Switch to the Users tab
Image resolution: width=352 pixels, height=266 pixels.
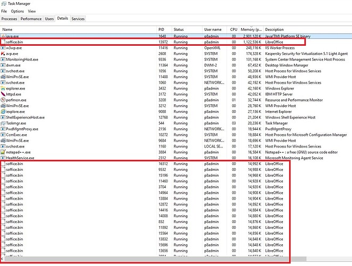pos(49,19)
